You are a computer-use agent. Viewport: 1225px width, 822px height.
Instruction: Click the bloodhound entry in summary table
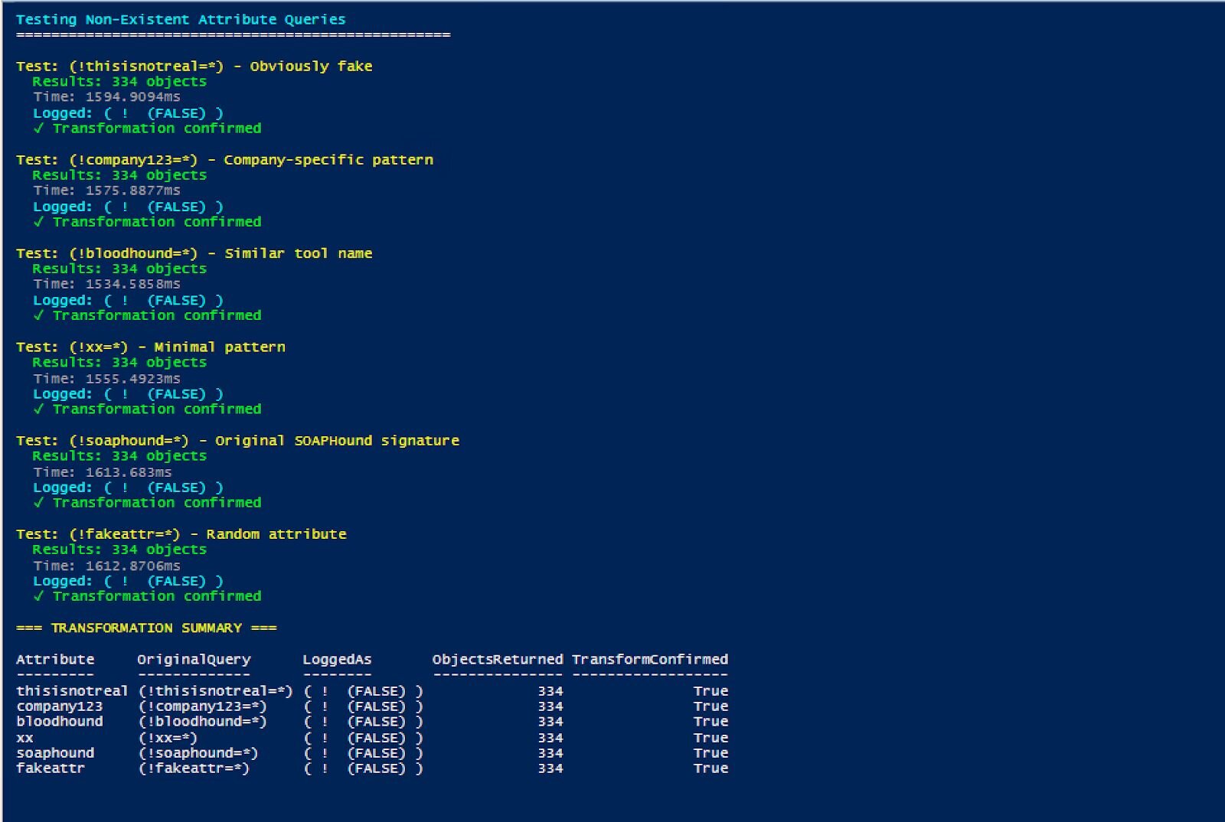(x=60, y=722)
